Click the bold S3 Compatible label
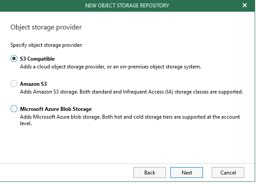The image size is (256, 184). (x=37, y=59)
